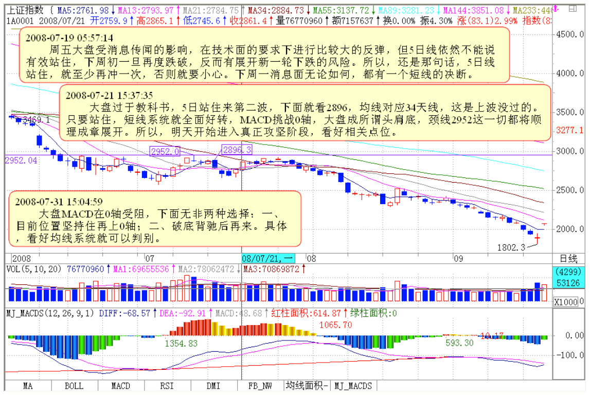The image size is (590, 396).
Task: Click the VOL(5,10,20) indicator label
Action: (x=34, y=269)
